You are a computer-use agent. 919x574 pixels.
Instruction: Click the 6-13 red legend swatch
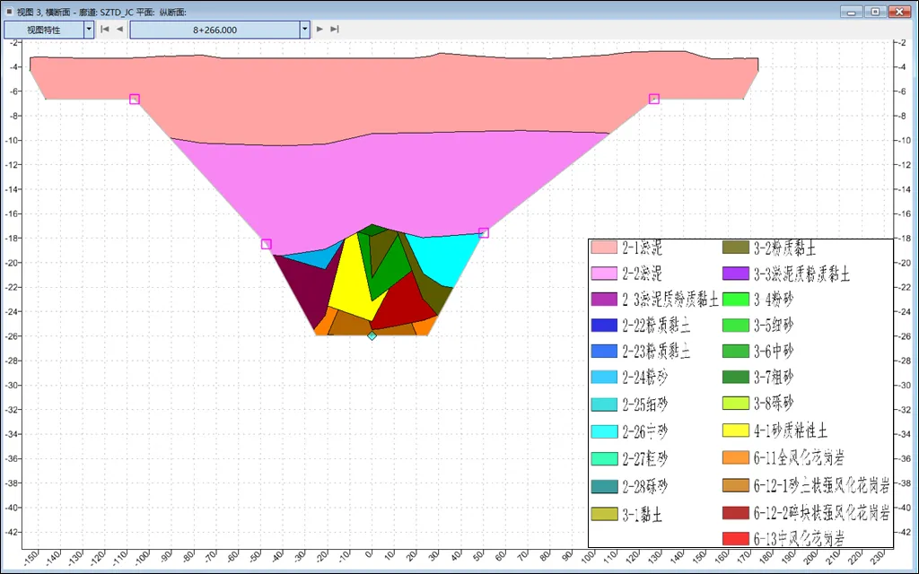[735, 539]
